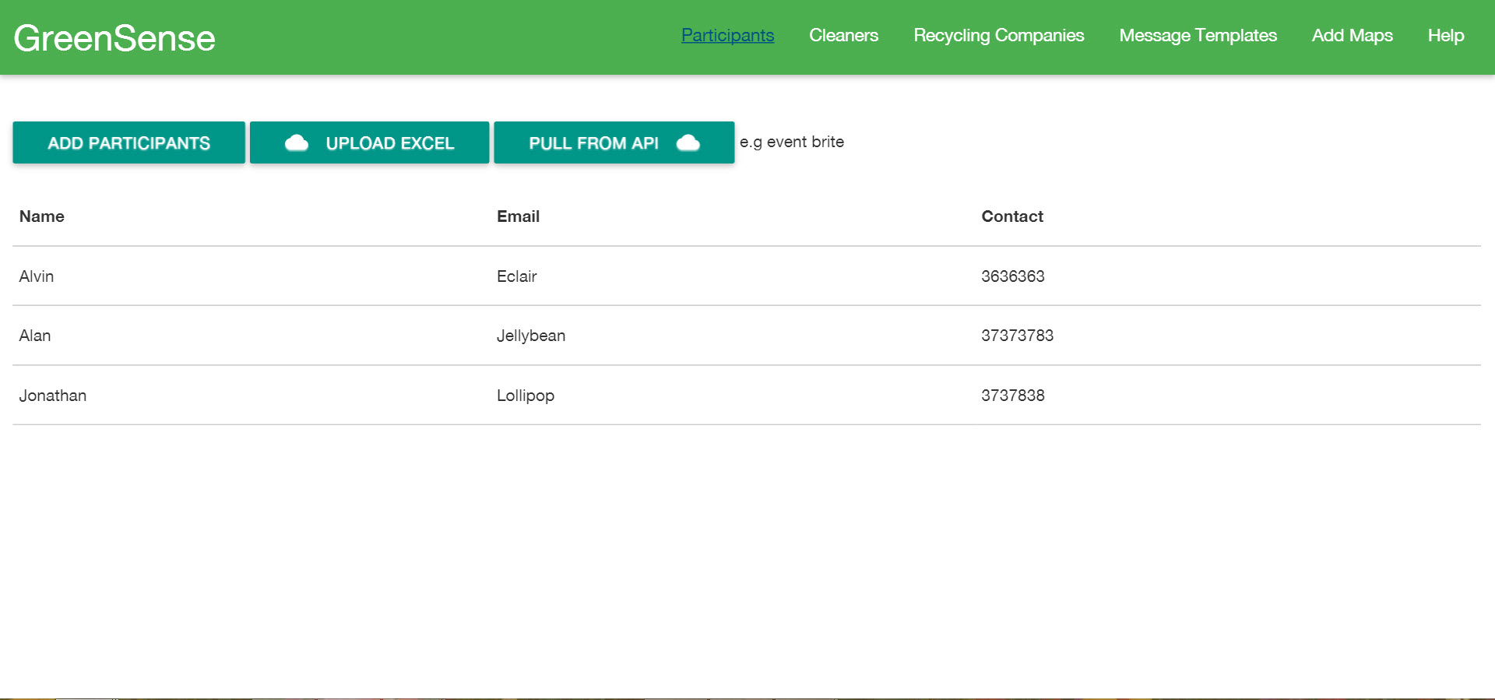This screenshot has width=1495, height=700.
Task: Click the Eclair email cell
Action: [517, 276]
